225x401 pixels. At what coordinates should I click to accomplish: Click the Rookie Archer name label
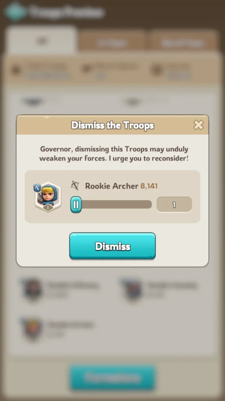pos(111,186)
